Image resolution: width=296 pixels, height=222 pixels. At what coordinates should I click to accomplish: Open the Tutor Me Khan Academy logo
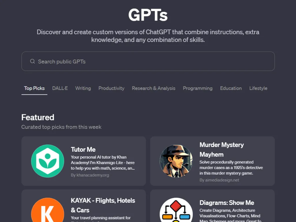point(48,161)
